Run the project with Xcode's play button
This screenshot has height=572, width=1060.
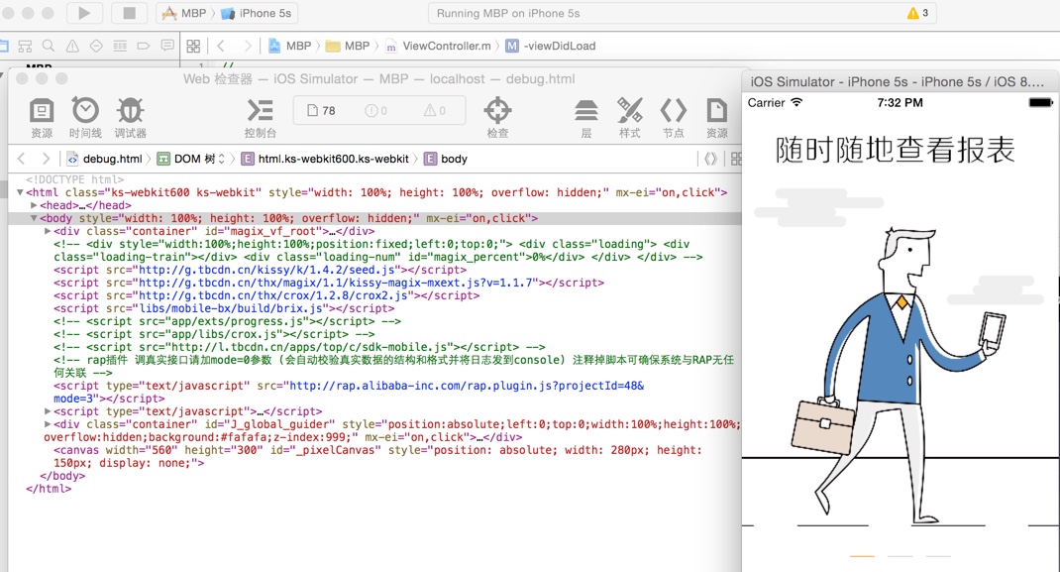click(84, 13)
